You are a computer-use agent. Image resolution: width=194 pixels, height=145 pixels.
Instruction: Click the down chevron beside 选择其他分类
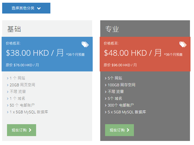click(39, 8)
